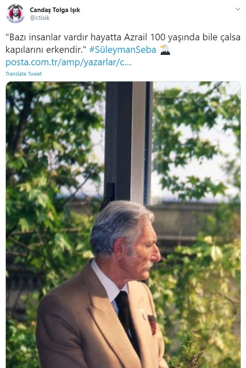The width and height of the screenshot is (246, 368).
Task: Click the tweet text starting "Bazı insanlar"
Action: pyautogui.click(x=123, y=43)
